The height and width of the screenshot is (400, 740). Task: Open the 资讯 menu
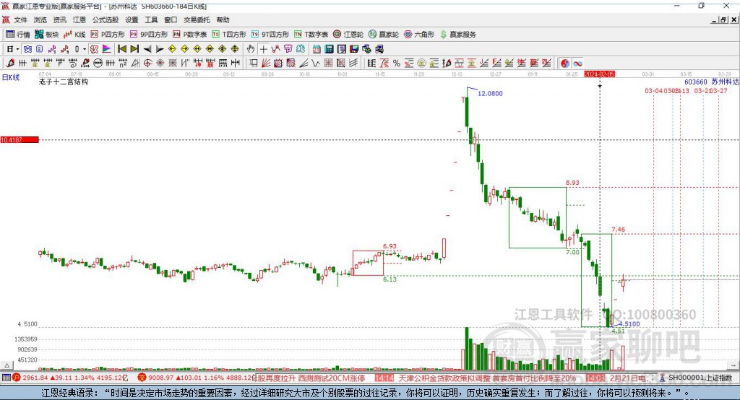[x=59, y=19]
